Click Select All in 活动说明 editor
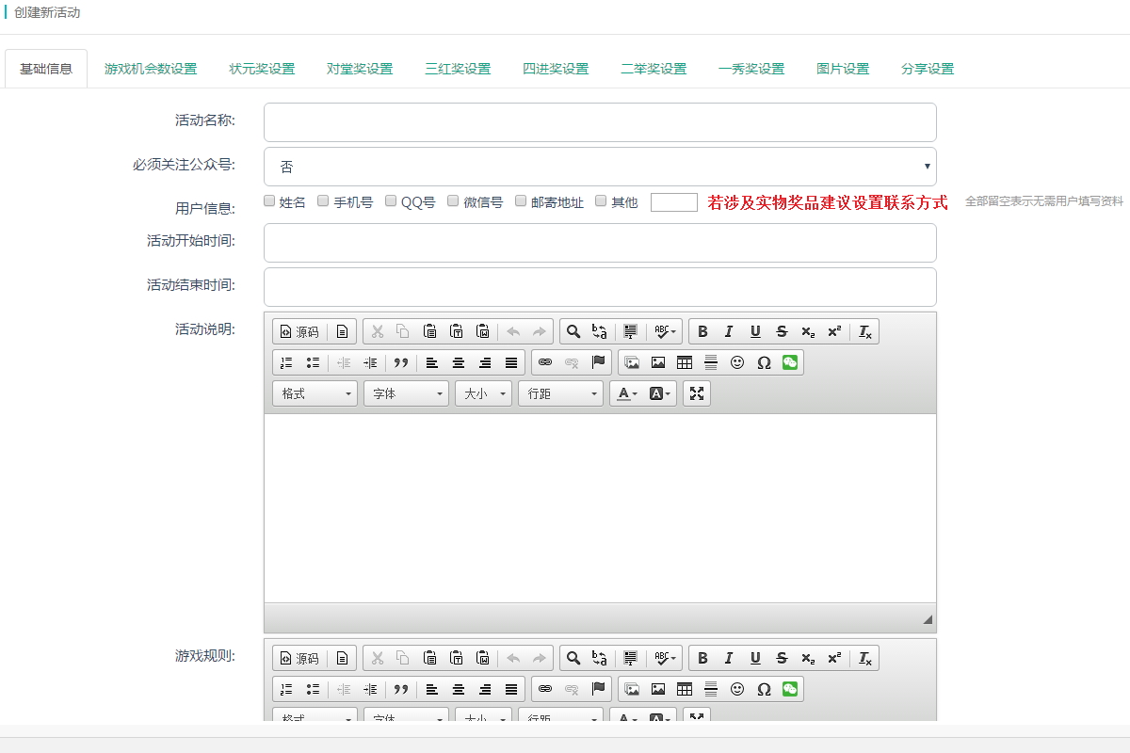This screenshot has height=753, width=1130. (630, 331)
